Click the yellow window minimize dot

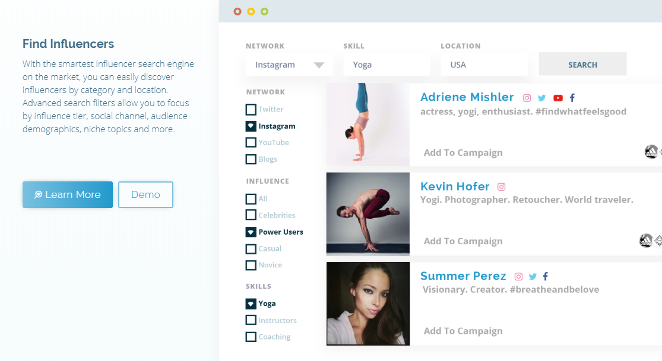point(251,11)
